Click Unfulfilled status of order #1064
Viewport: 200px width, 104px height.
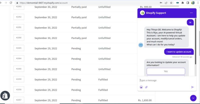104,59
